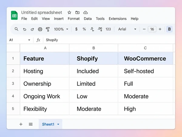Open the zoom 100% dropdown

(x=61, y=29)
